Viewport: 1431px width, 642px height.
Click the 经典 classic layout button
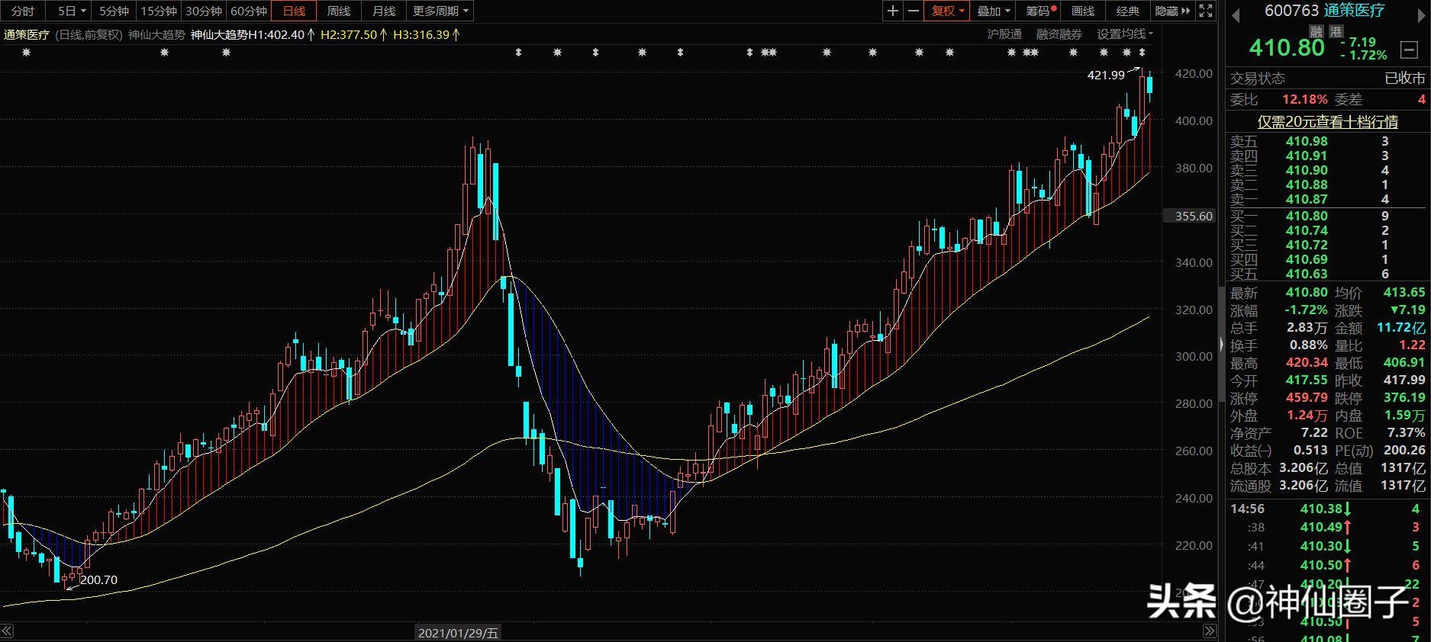[1128, 11]
